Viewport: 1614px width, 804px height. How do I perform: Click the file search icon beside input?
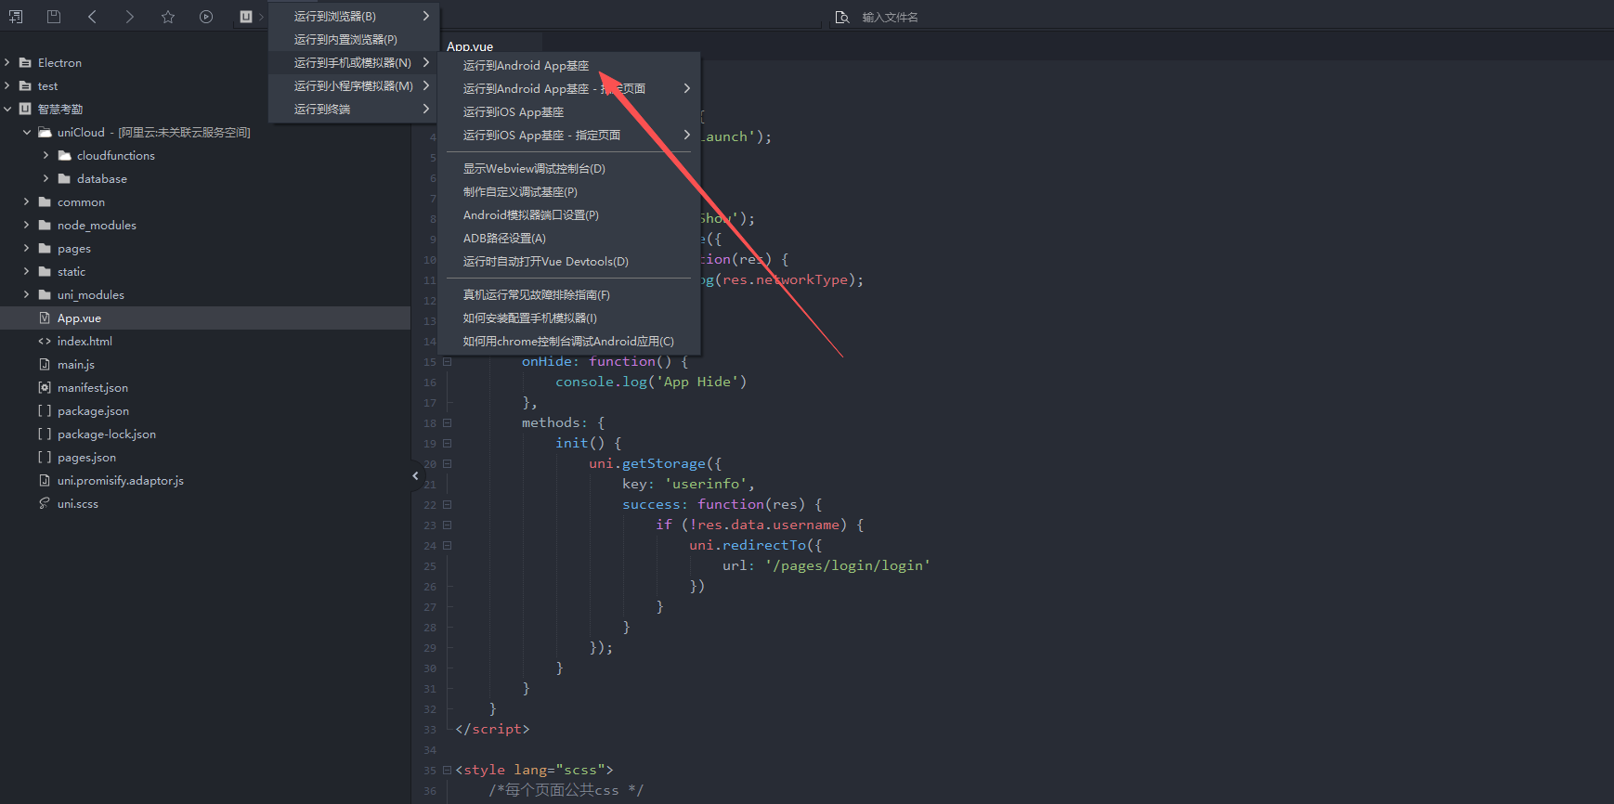tap(841, 17)
